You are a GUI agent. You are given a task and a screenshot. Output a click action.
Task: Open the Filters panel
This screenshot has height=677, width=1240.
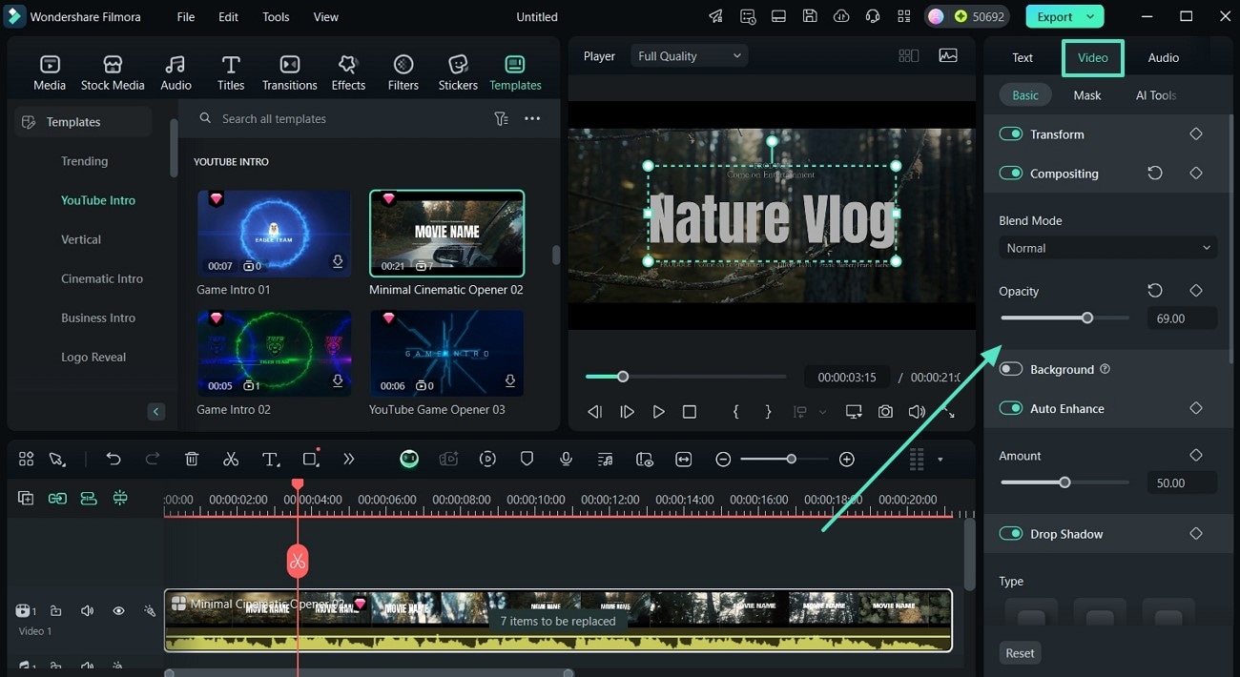(x=403, y=72)
